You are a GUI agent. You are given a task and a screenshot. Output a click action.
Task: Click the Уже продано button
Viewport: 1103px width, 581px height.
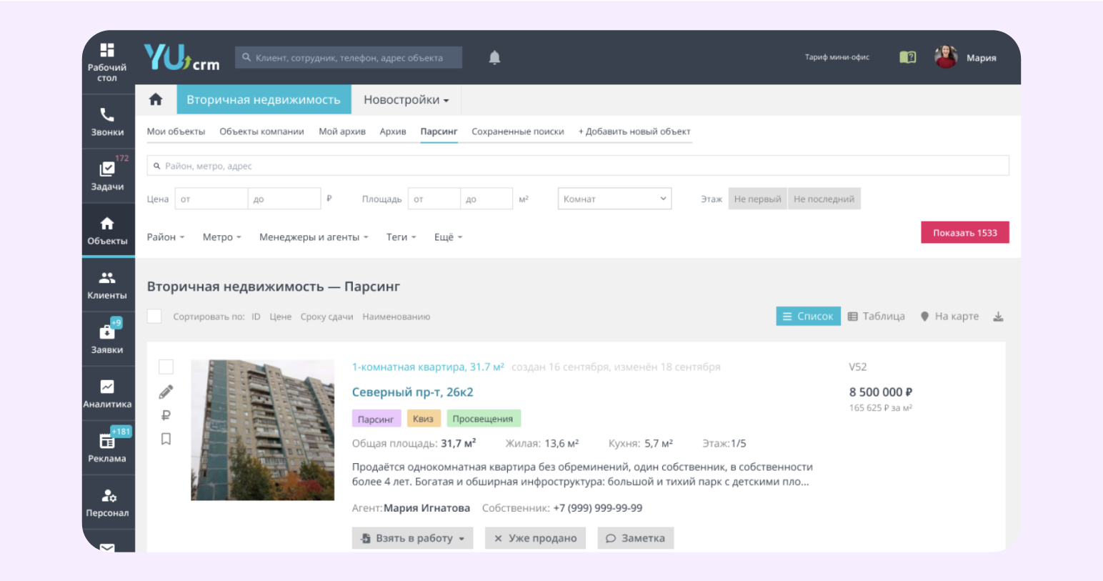(x=535, y=538)
